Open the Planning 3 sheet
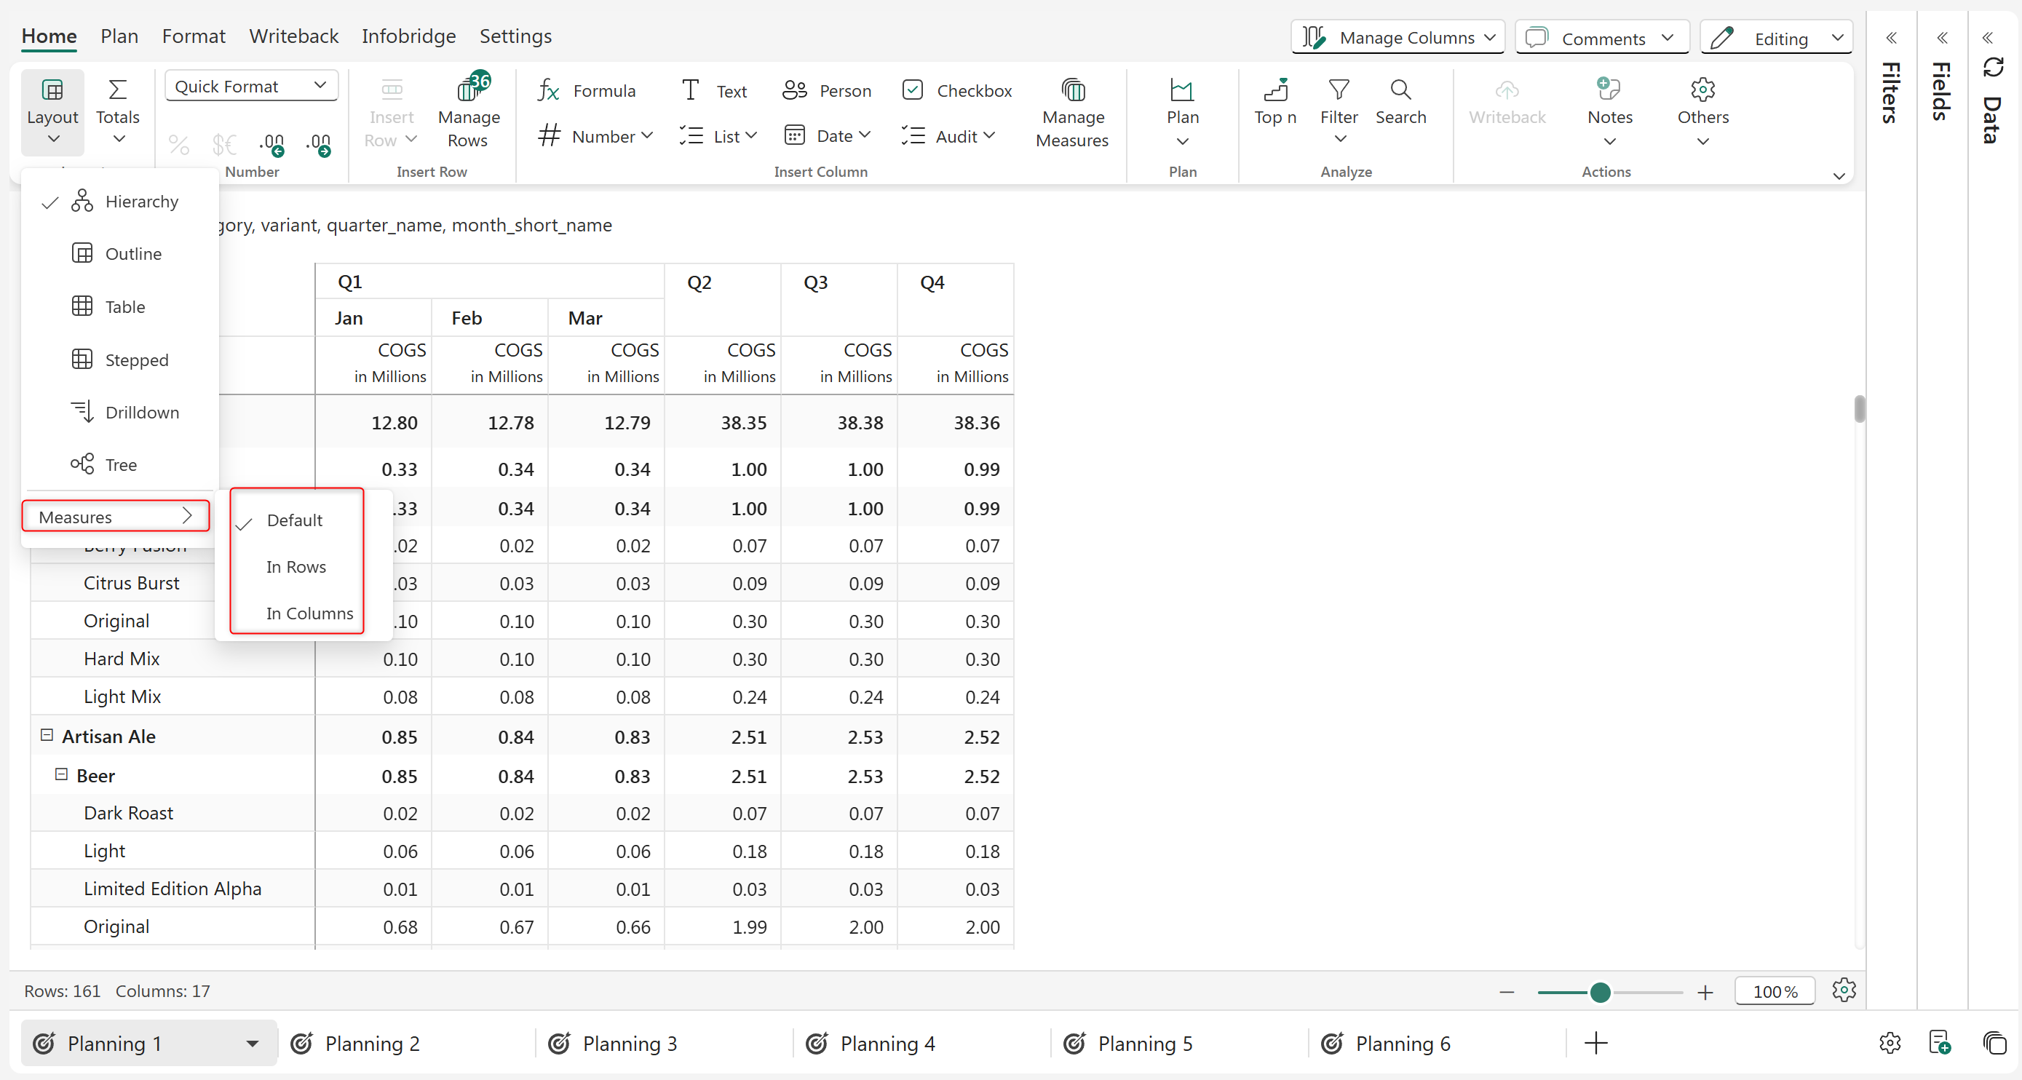Screen dimensions: 2022x1080 629,1043
